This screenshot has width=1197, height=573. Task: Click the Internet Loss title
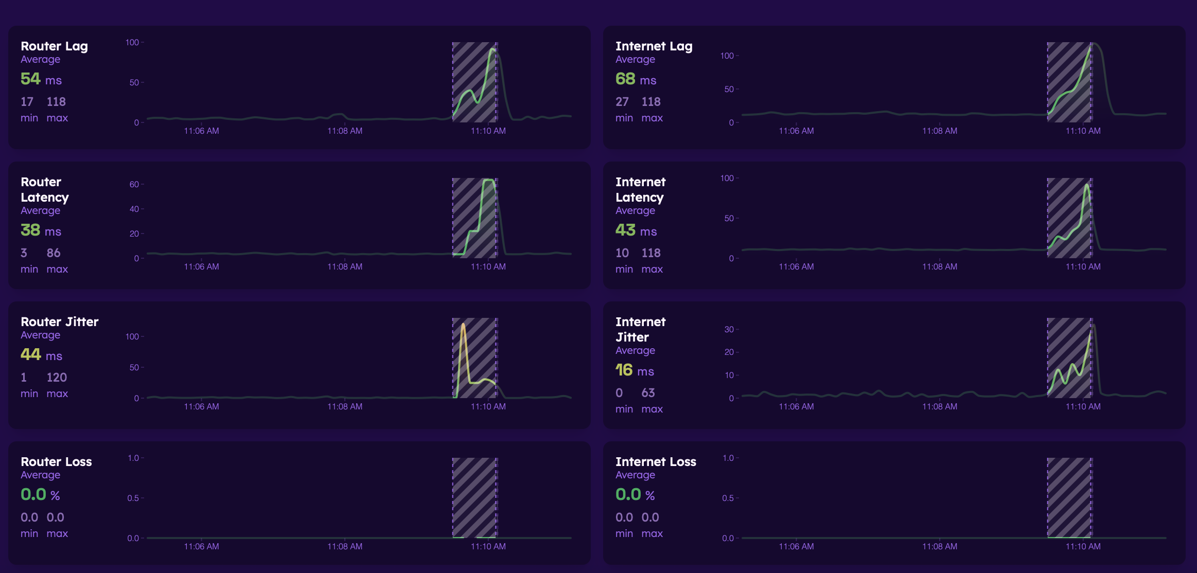(656, 462)
